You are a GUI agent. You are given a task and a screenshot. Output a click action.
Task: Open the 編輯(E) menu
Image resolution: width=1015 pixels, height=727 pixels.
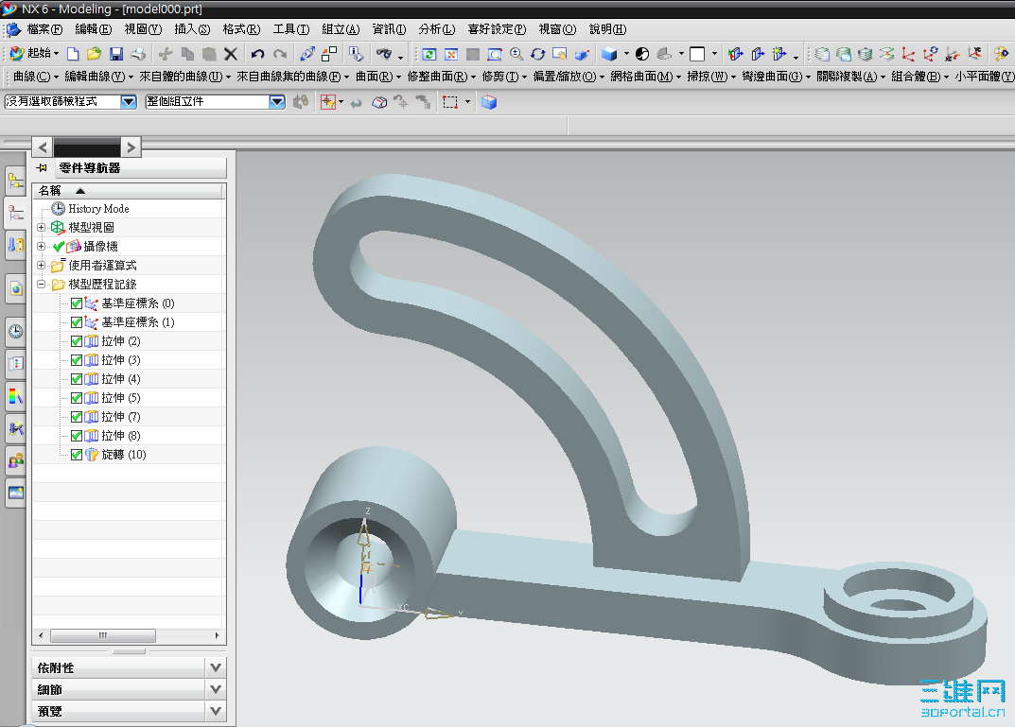[94, 29]
